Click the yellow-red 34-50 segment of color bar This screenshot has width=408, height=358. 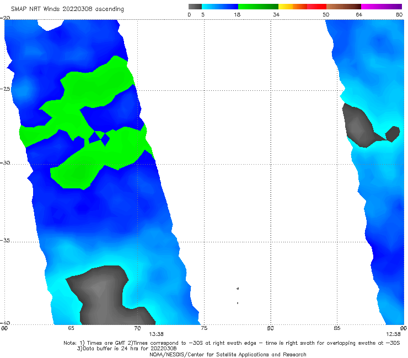pos(302,7)
